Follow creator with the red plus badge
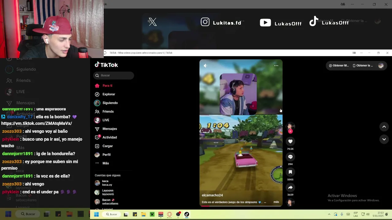 [x=290, y=131]
